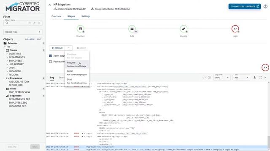270x151 pixels.
Task: Select the SECURE_DML procedure
Action: 16,85
